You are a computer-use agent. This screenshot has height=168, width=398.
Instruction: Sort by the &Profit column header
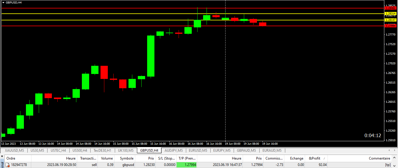pyautogui.click(x=316, y=158)
